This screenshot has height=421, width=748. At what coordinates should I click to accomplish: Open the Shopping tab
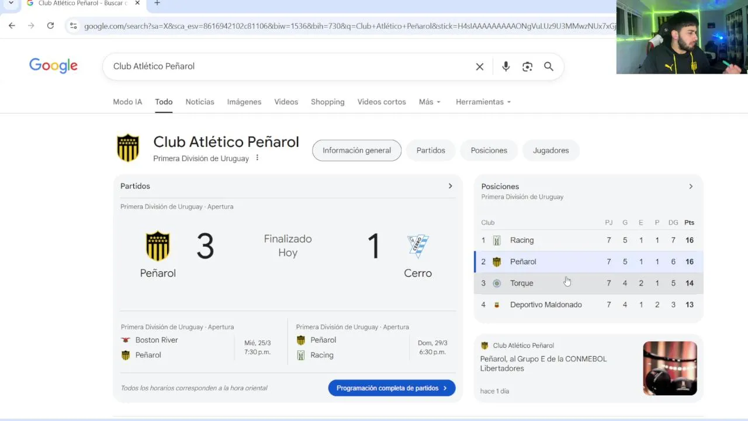[328, 102]
